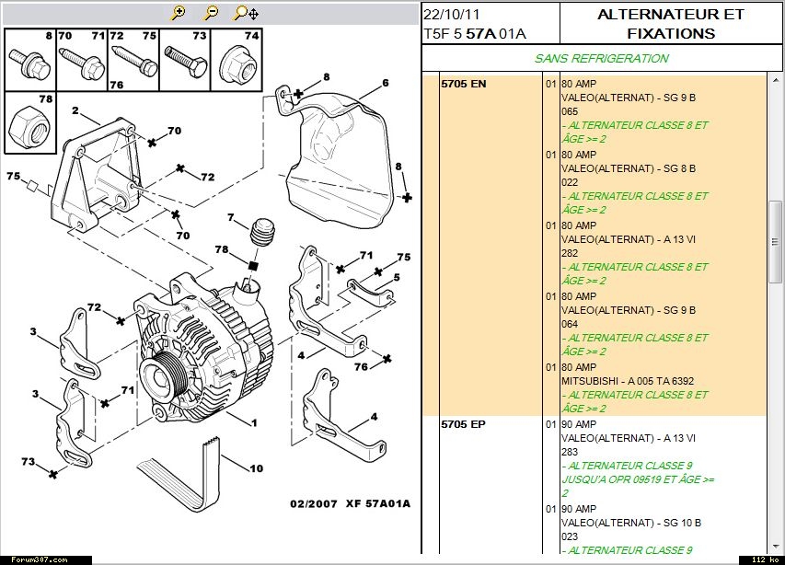
Task: Select the zoom and pan magnifier tool
Action: point(245,13)
